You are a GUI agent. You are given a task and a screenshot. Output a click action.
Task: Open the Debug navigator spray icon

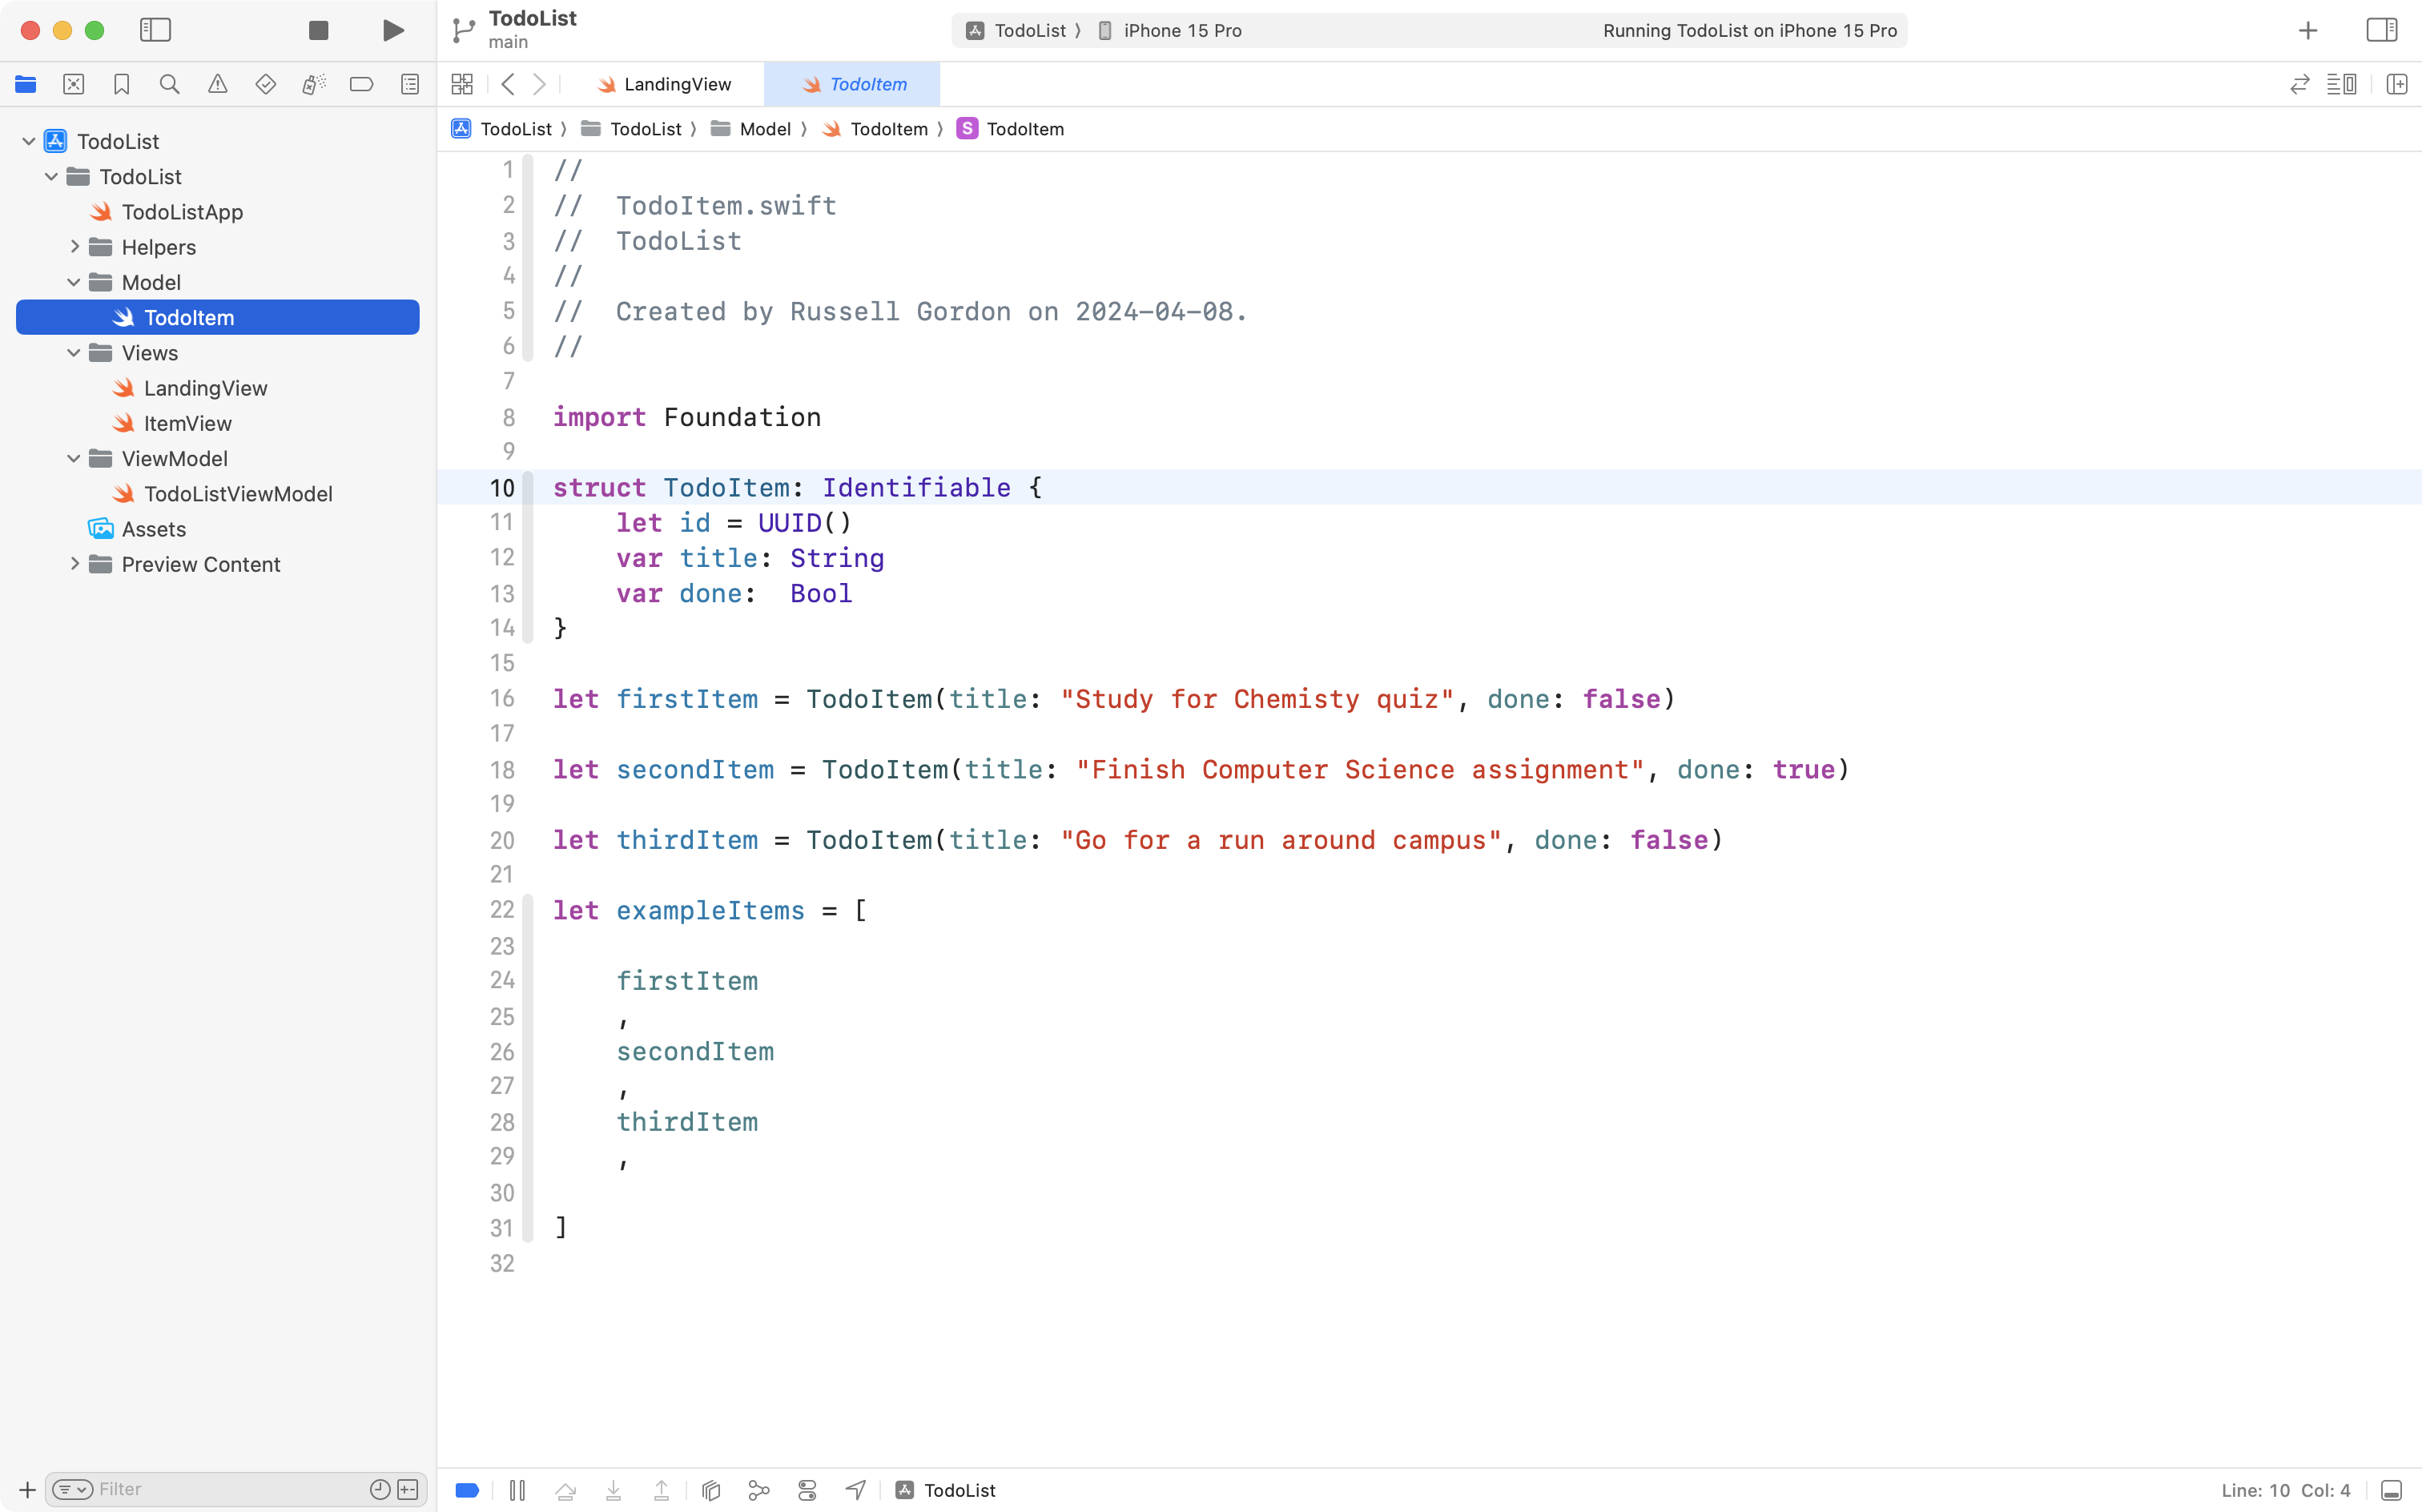[x=313, y=84]
